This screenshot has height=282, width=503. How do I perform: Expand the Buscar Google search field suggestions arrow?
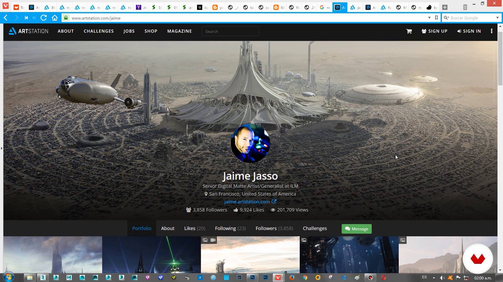pos(497,18)
